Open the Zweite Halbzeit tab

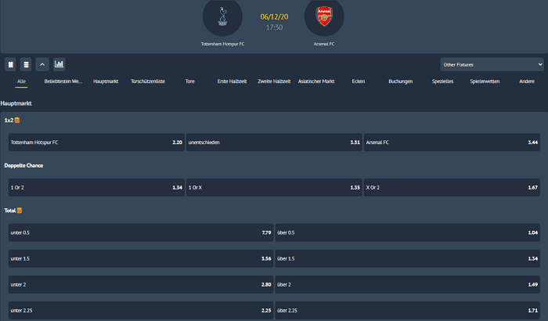(274, 81)
